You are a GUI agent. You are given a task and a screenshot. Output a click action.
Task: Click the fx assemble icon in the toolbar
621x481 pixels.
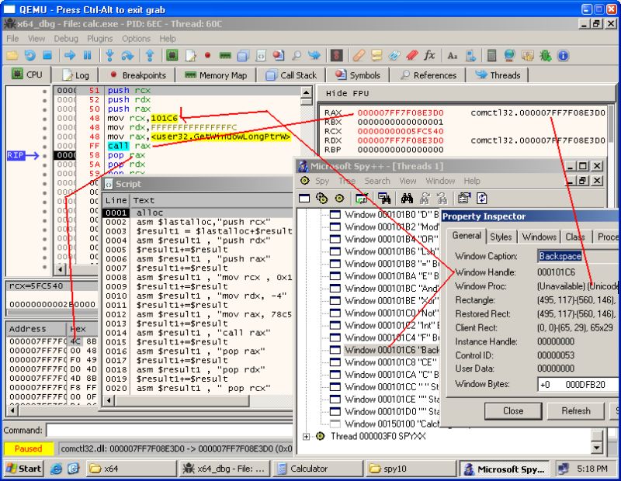tap(429, 56)
